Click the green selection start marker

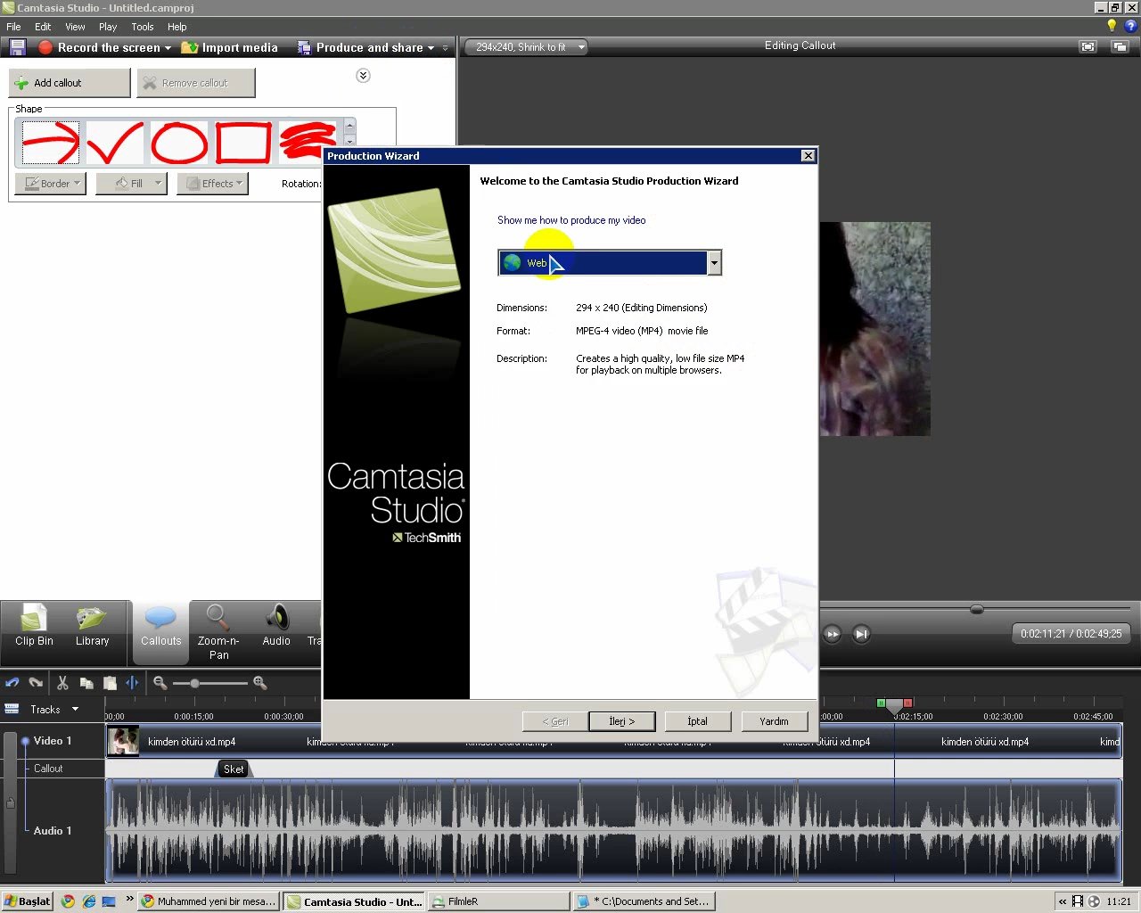click(x=881, y=703)
